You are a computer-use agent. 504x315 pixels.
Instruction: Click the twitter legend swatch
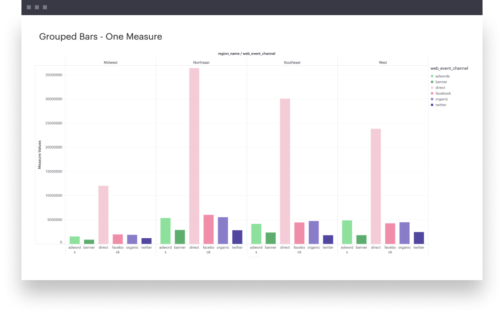tap(433, 105)
